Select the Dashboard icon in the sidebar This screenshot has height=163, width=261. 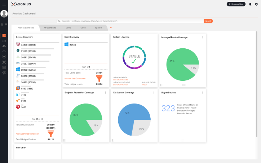coord(4,35)
